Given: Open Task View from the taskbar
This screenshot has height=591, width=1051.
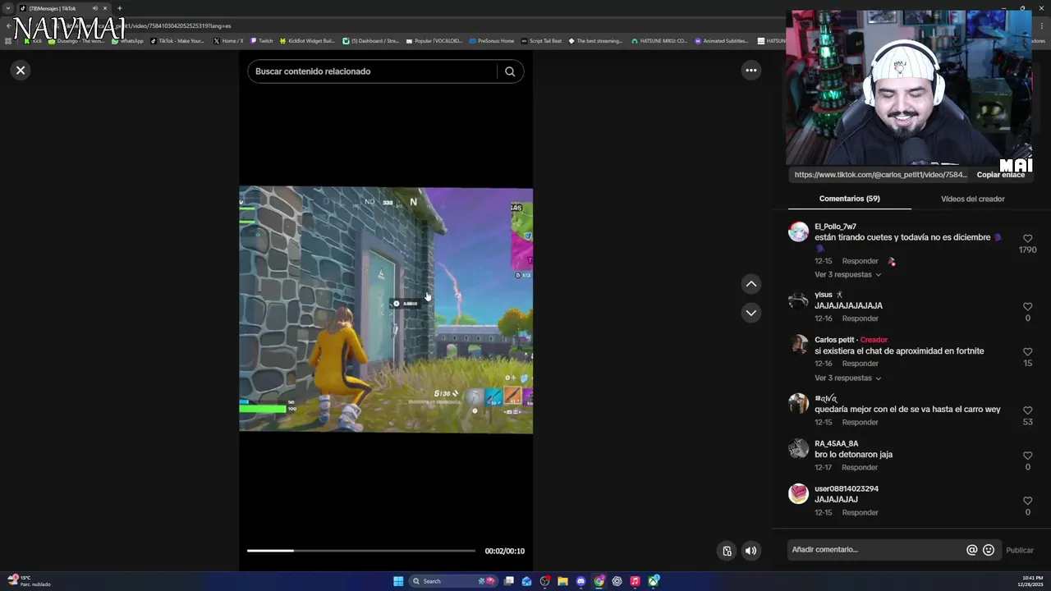Looking at the screenshot, I should click(x=509, y=581).
